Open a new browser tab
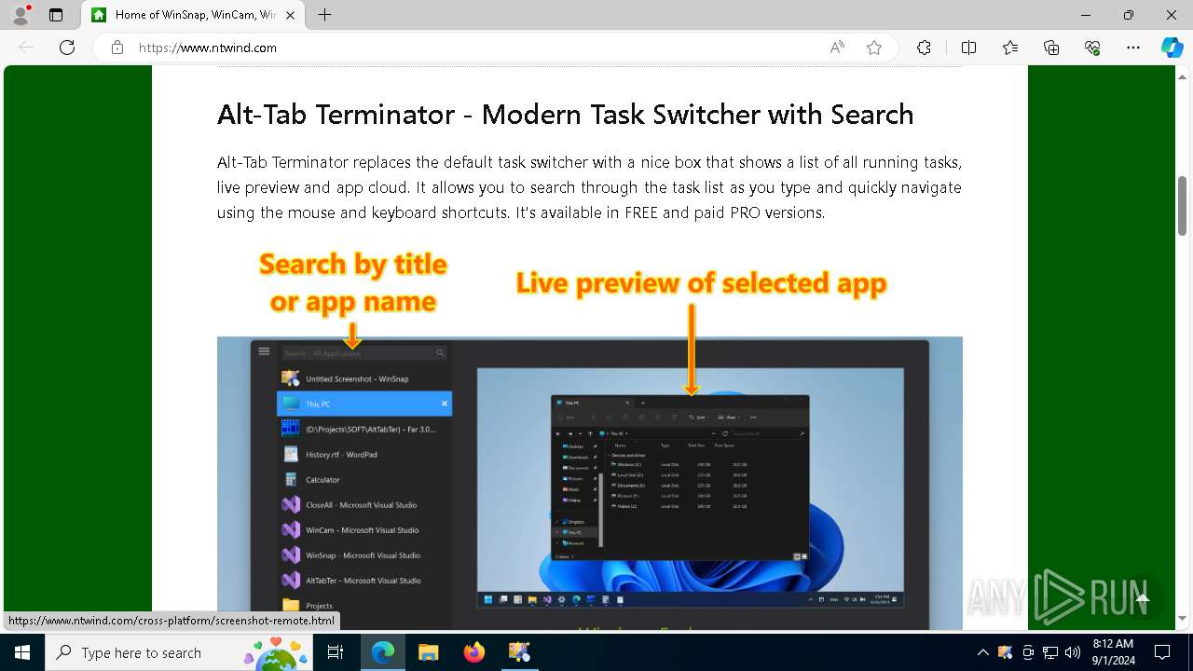Screen dimensions: 1193x671 (324, 15)
